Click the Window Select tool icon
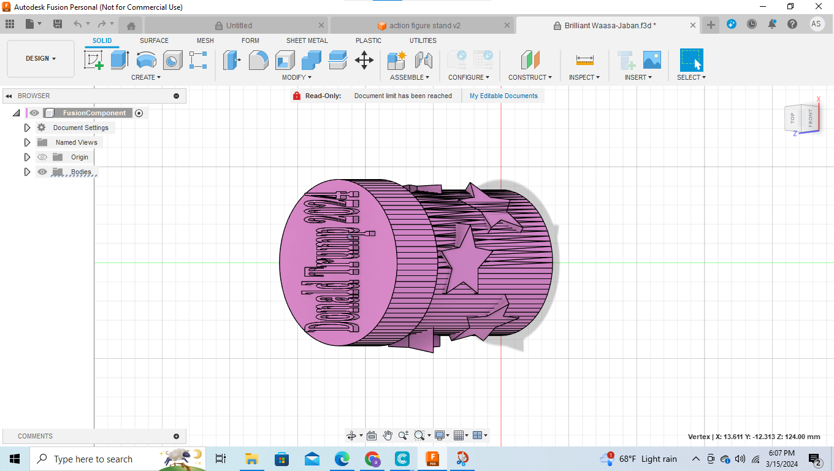The height and width of the screenshot is (471, 834). [x=691, y=59]
